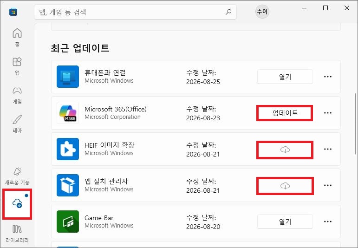Click the Microsoft Corporation publisher text

point(112,117)
